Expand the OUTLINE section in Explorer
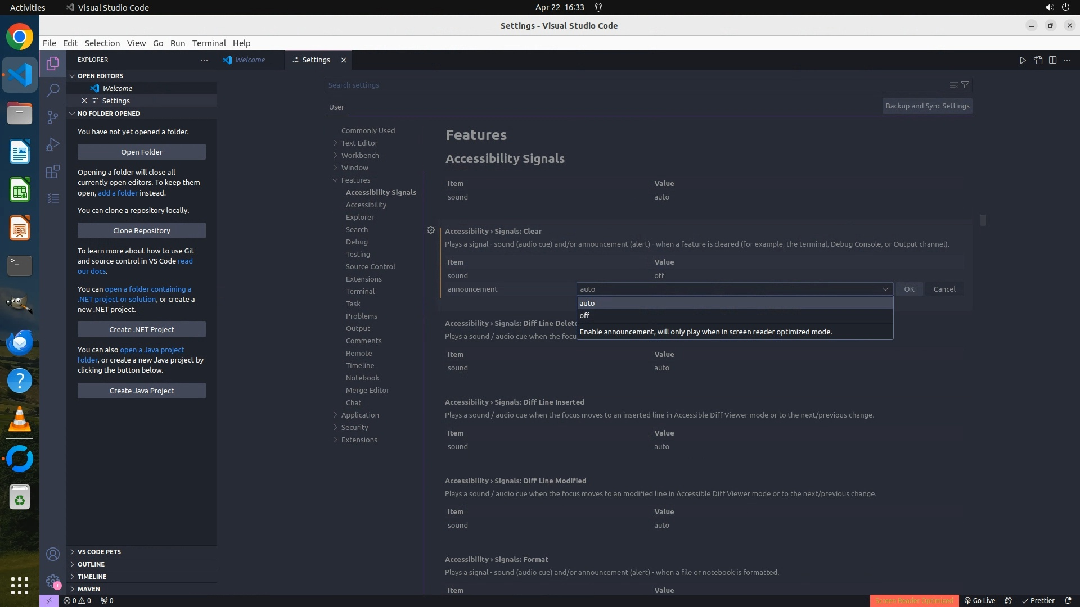The width and height of the screenshot is (1080, 607). coord(91,564)
